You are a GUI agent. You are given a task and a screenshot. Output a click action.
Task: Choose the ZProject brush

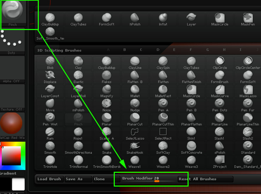point(220,162)
